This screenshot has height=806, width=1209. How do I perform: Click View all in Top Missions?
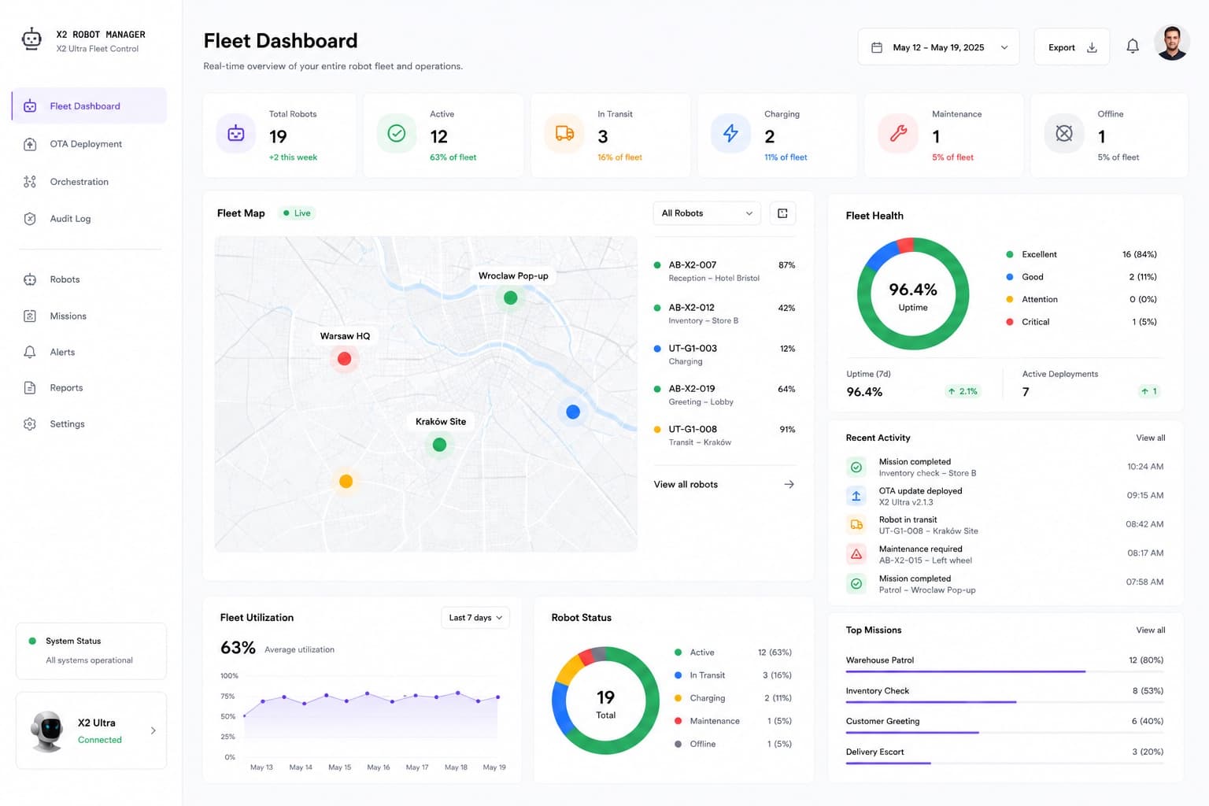pyautogui.click(x=1150, y=630)
